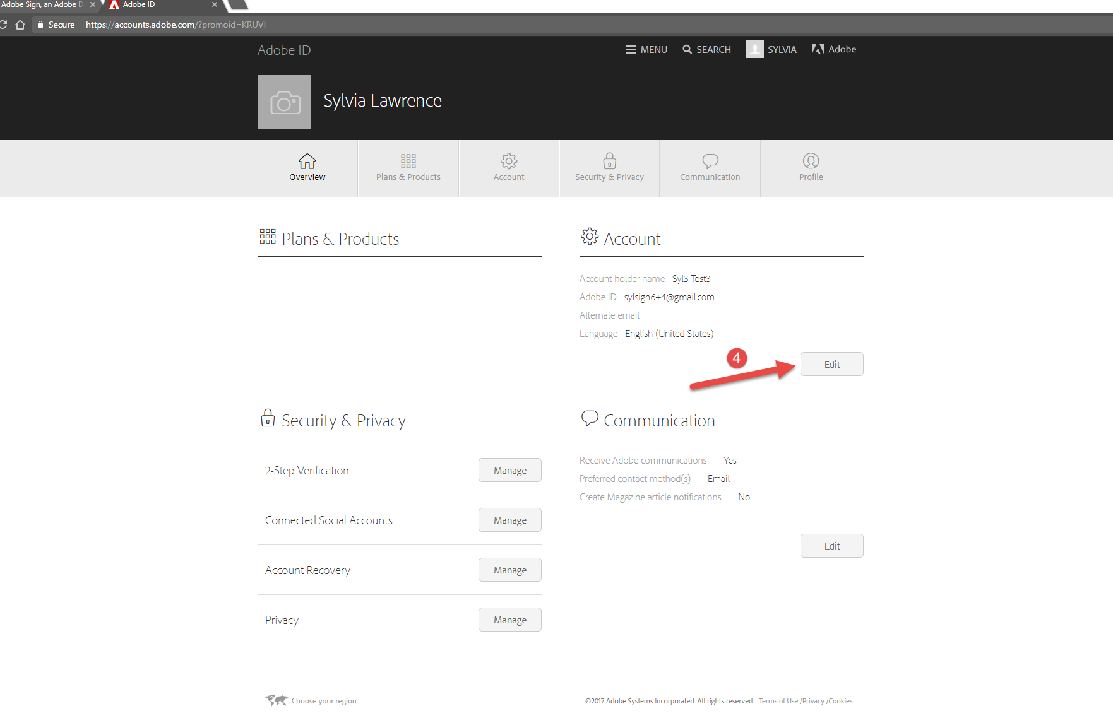Click the gear icon beside Account heading
1113x723 pixels.
pos(590,236)
